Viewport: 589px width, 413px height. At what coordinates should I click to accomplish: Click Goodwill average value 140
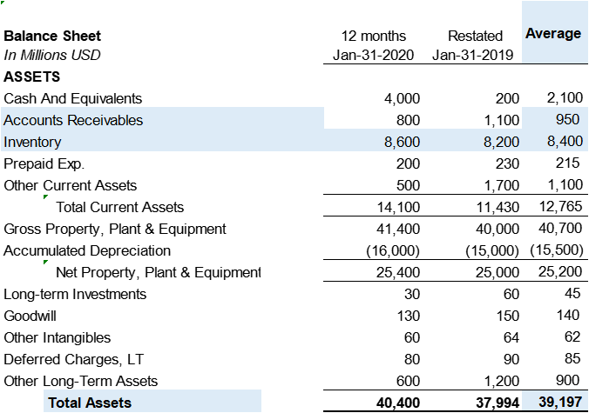pyautogui.click(x=568, y=315)
